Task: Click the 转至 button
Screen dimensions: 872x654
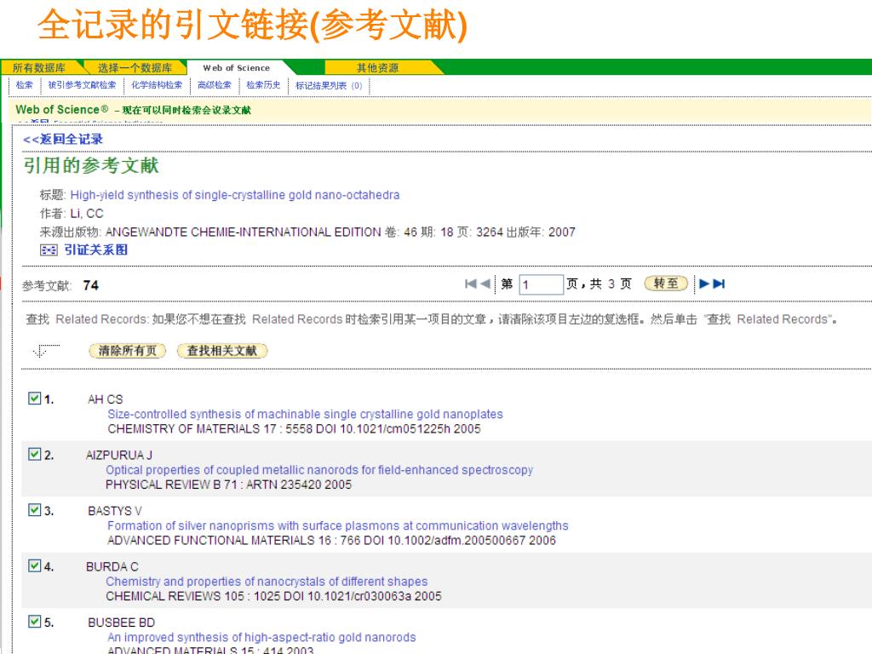Action: click(666, 284)
